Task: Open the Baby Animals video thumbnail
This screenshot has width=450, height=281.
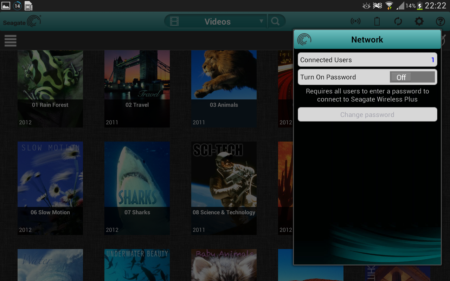Action: click(224, 265)
